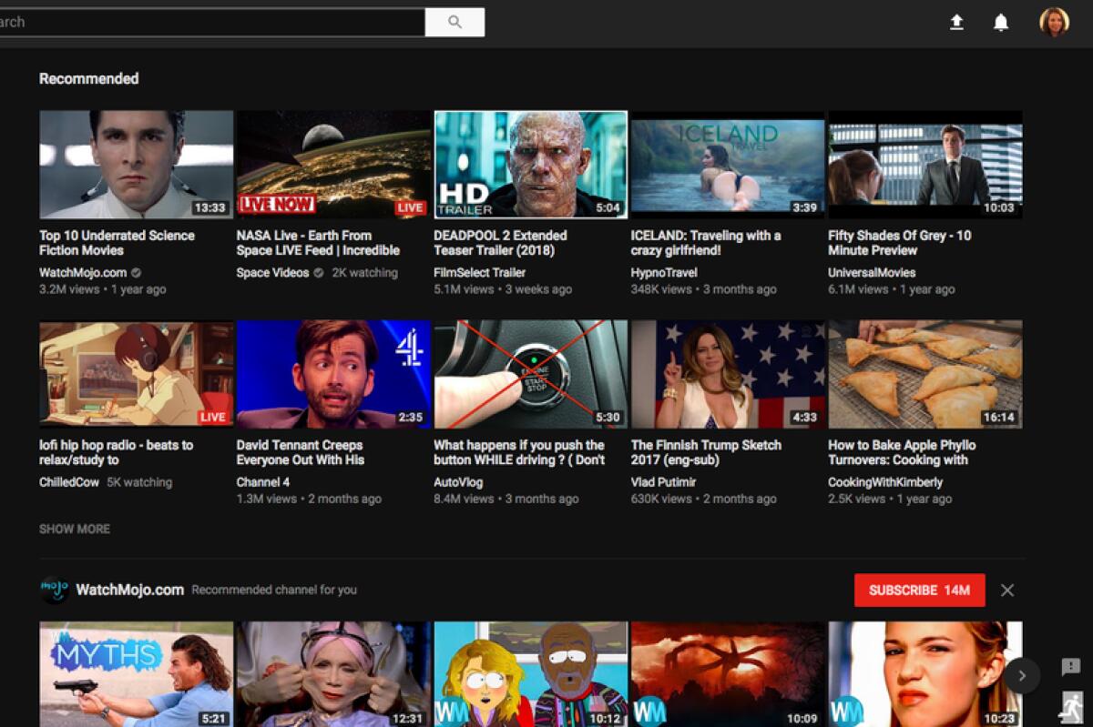The image size is (1093, 727).
Task: Click inside the search input field
Action: (209, 22)
